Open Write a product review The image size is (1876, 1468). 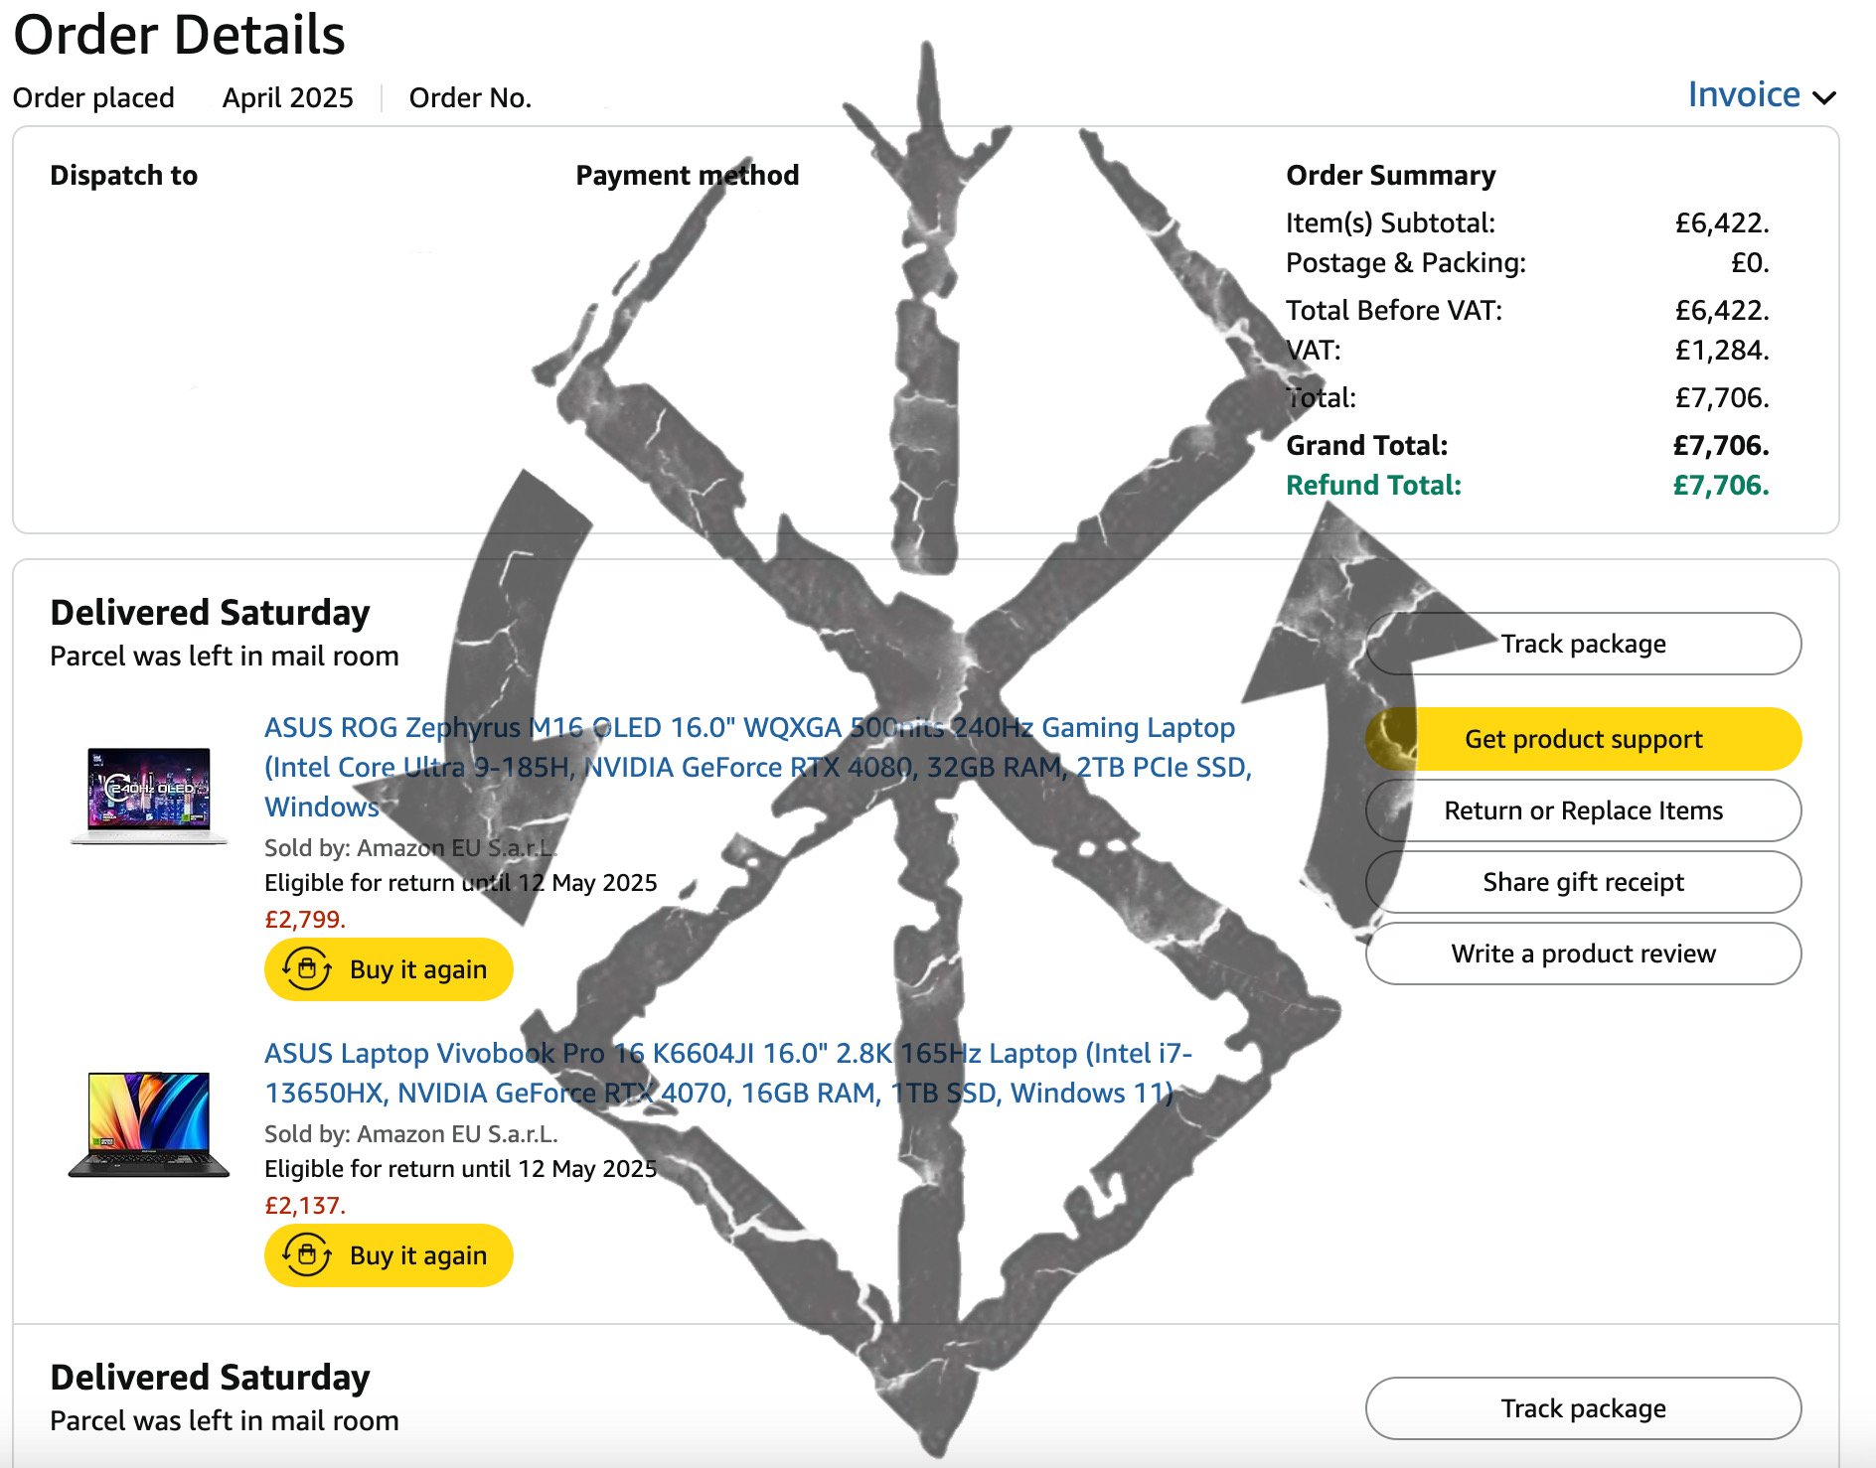[x=1583, y=954]
